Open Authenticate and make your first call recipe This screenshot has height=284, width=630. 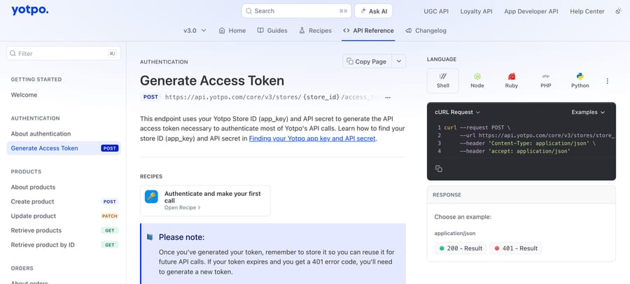point(205,201)
